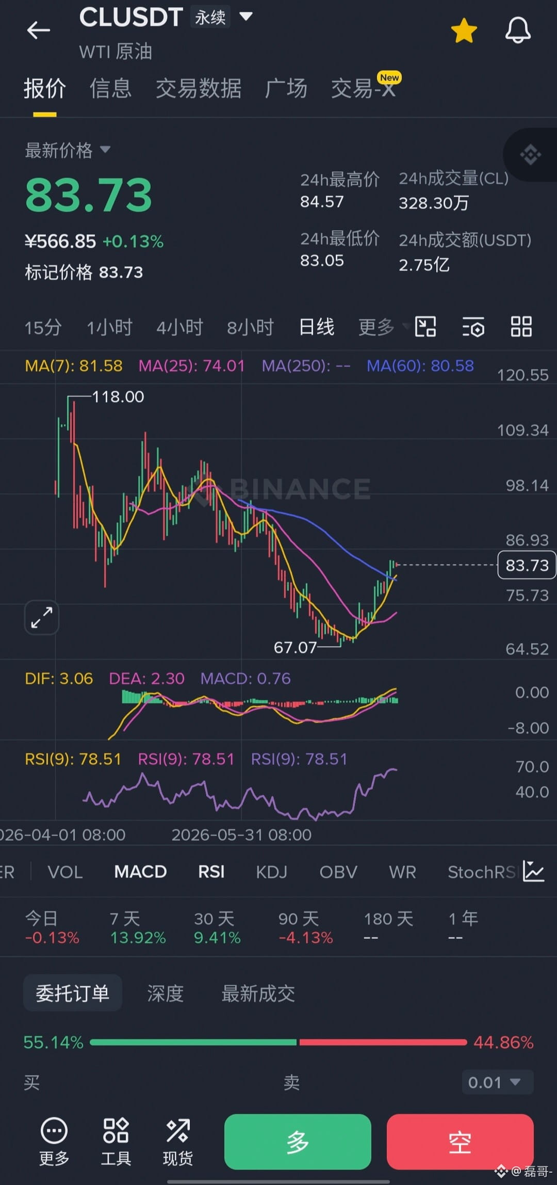Toggle VOL indicator

(65, 872)
